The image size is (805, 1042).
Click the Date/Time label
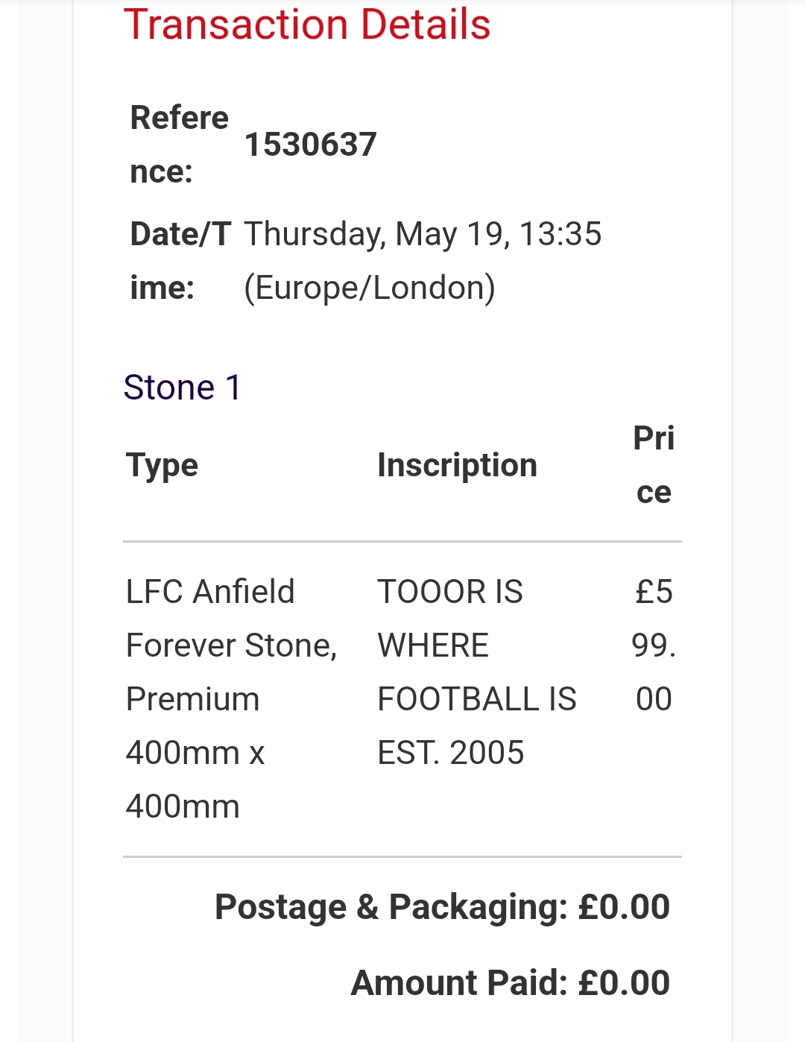click(x=180, y=261)
